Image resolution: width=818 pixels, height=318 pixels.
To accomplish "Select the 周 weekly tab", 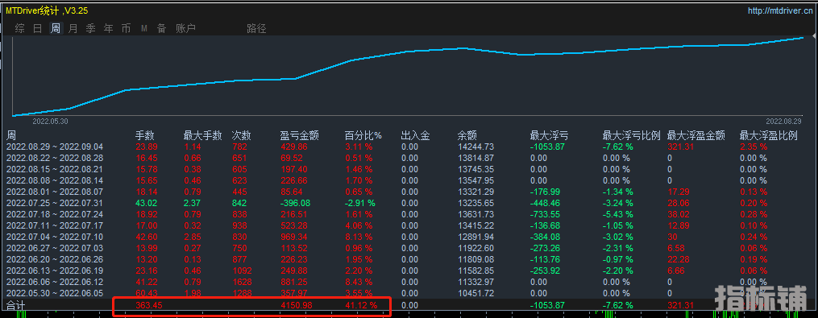I will pos(56,29).
